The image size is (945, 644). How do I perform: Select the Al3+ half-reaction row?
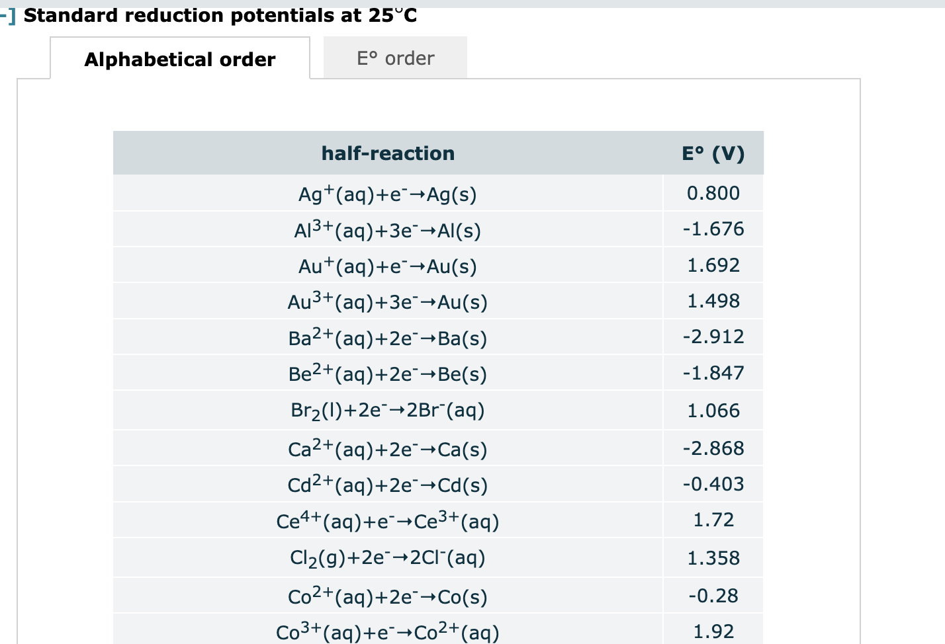(x=387, y=229)
